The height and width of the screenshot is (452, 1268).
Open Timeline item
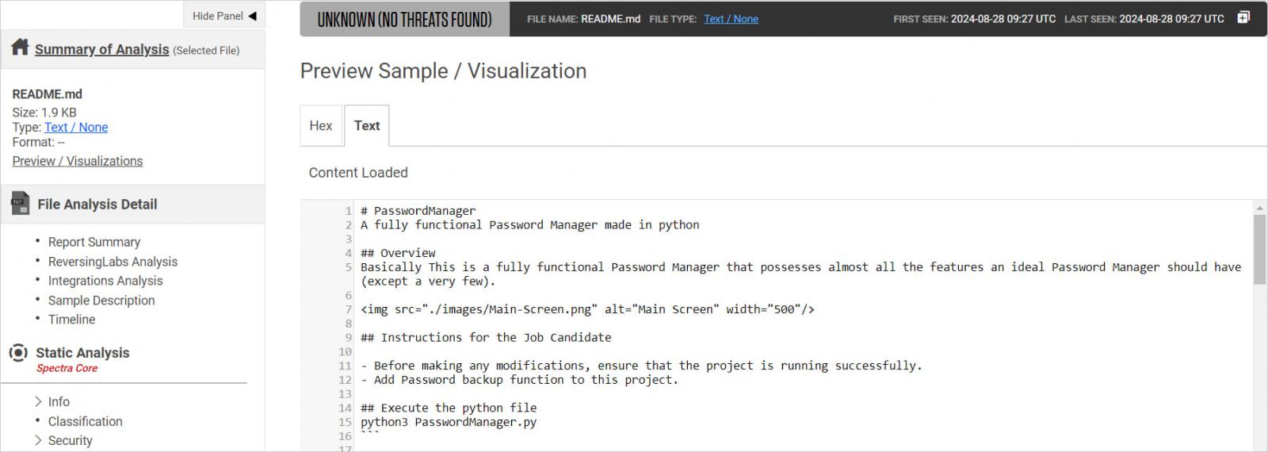[71, 320]
